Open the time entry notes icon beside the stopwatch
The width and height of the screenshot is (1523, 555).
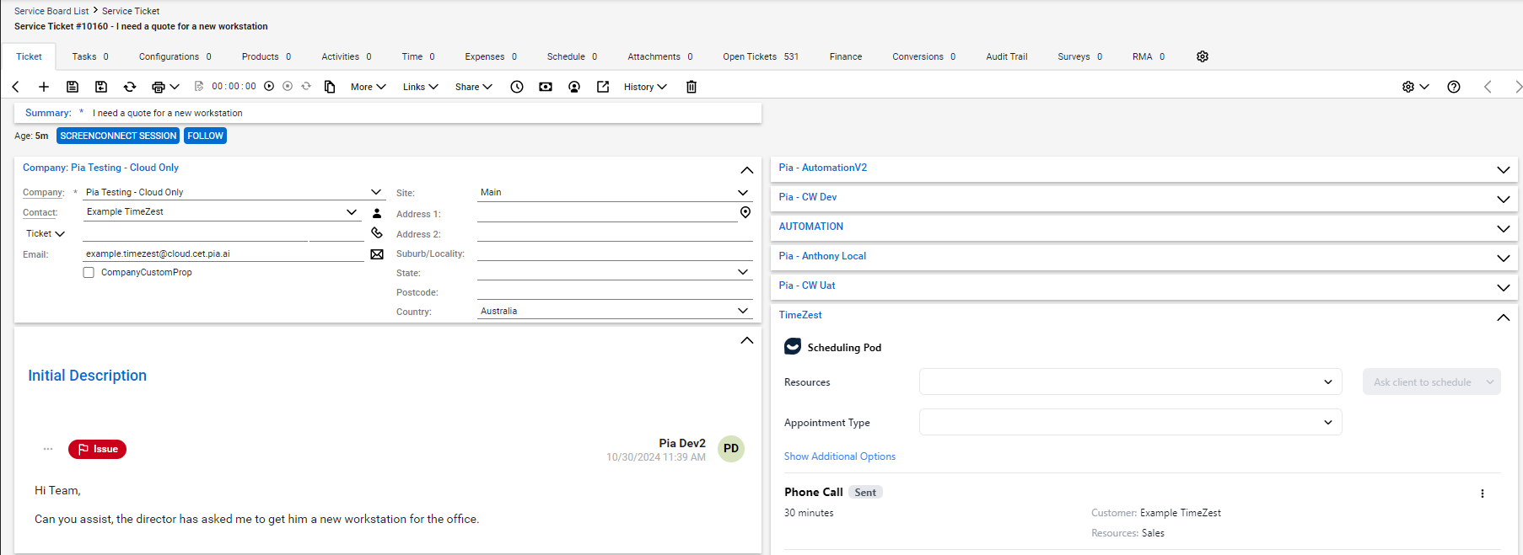[199, 86]
